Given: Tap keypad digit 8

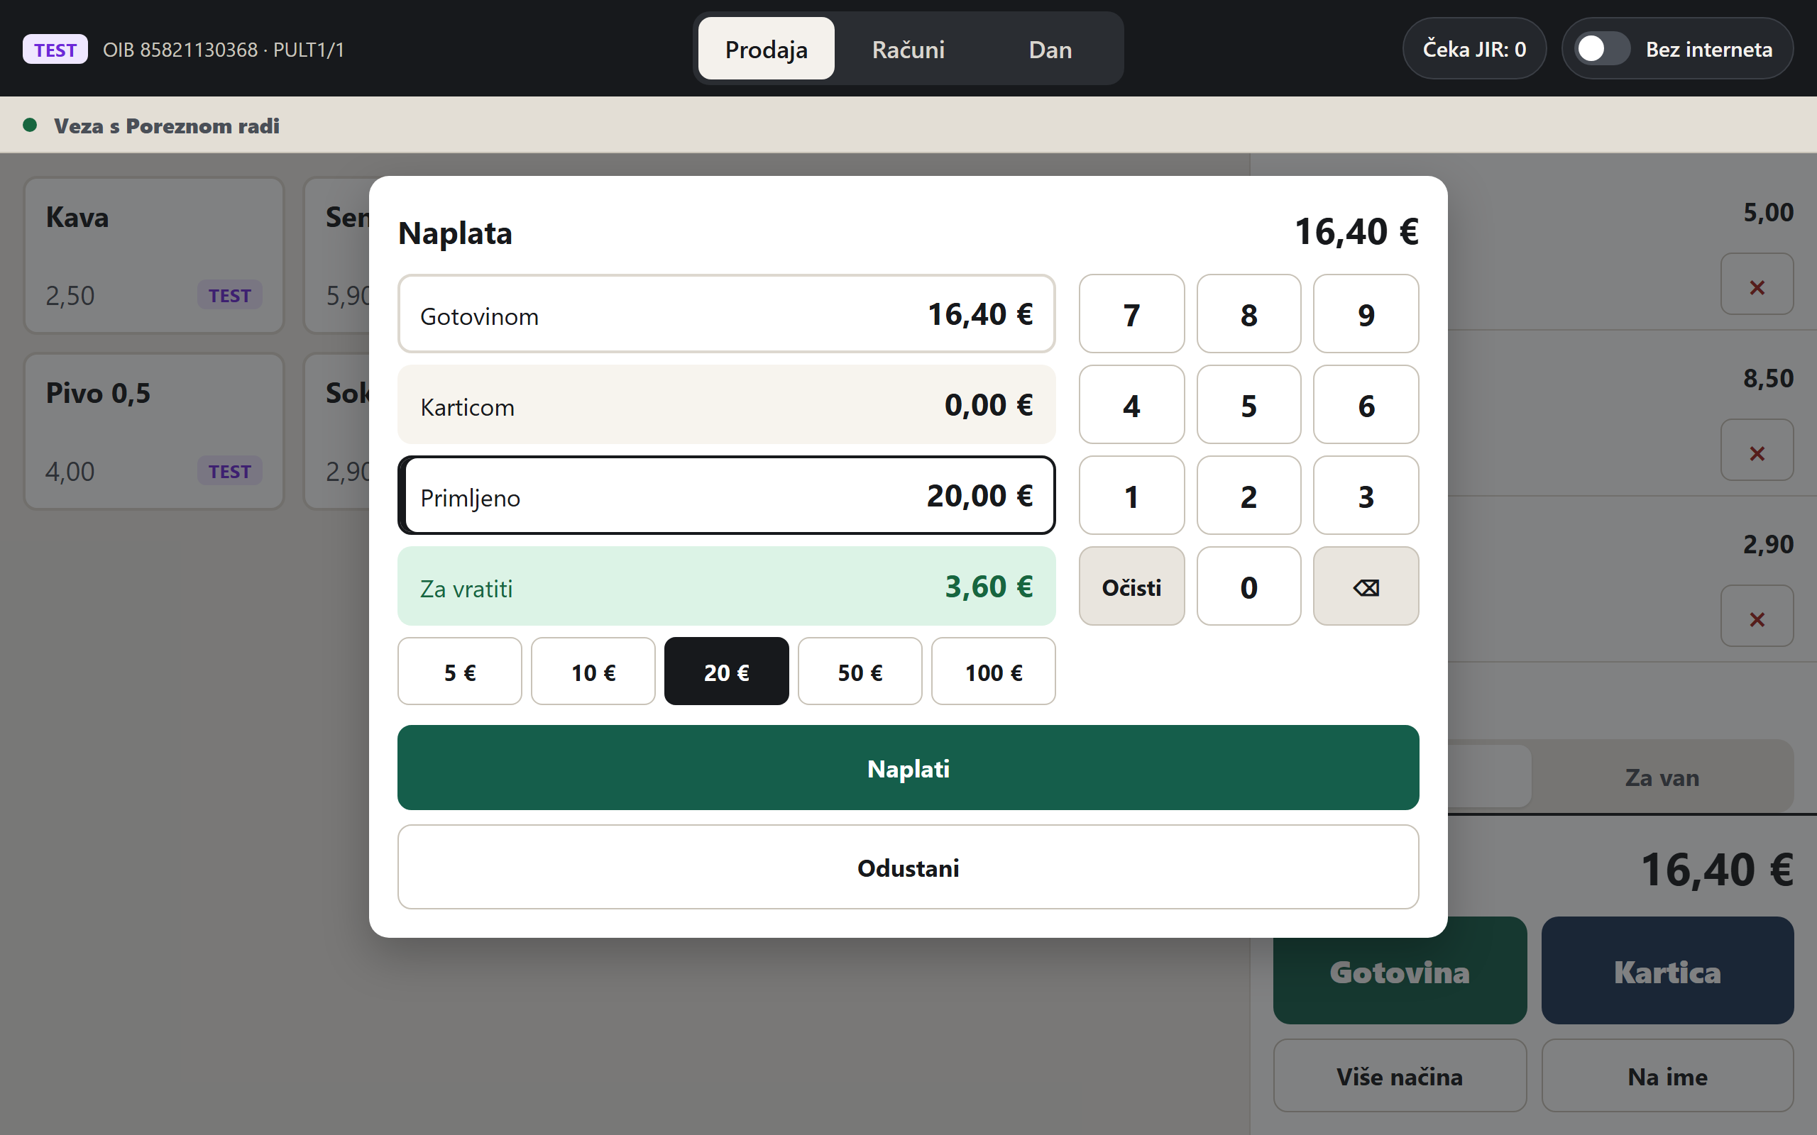Looking at the screenshot, I should [1248, 314].
